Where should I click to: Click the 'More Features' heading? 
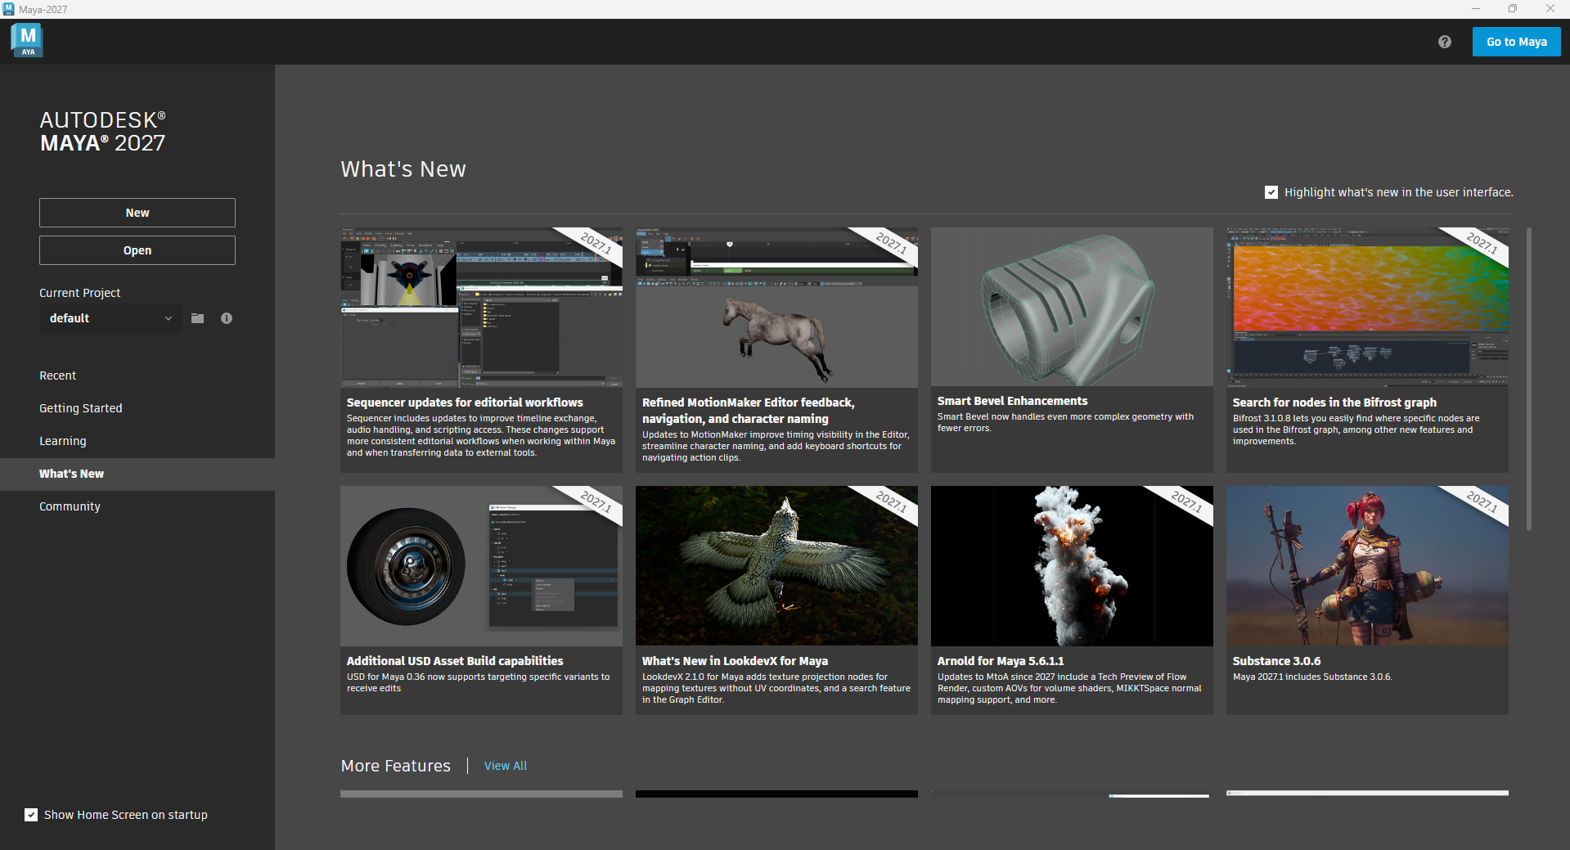pos(395,766)
